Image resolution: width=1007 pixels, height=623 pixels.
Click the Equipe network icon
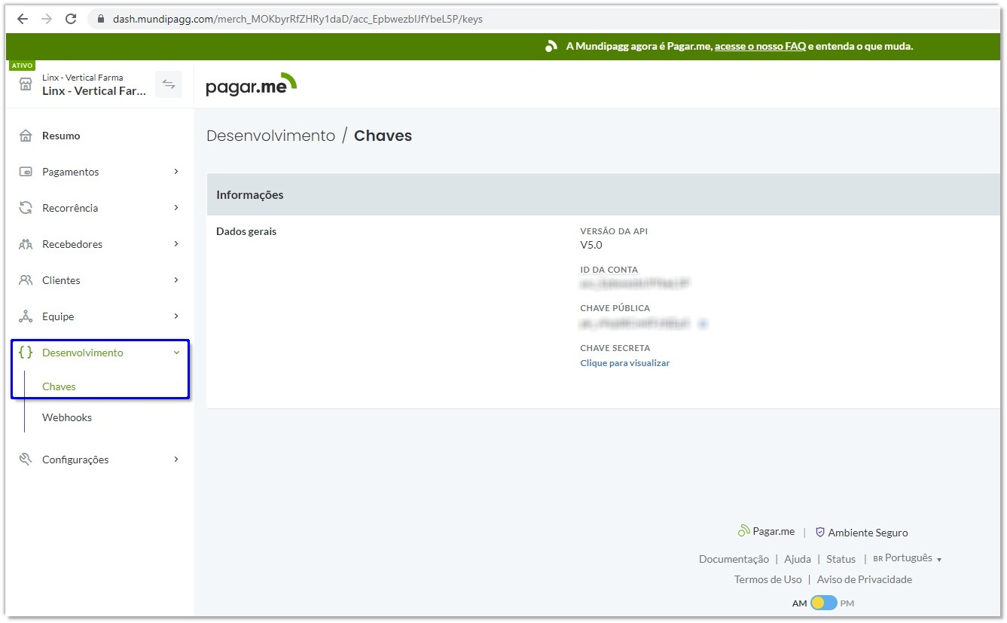(x=26, y=316)
